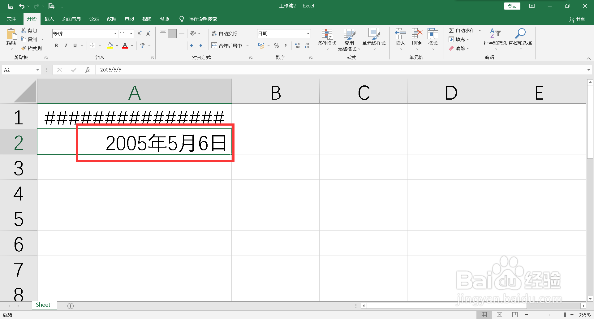
Task: Increase decimal places of the value
Action: click(297, 45)
